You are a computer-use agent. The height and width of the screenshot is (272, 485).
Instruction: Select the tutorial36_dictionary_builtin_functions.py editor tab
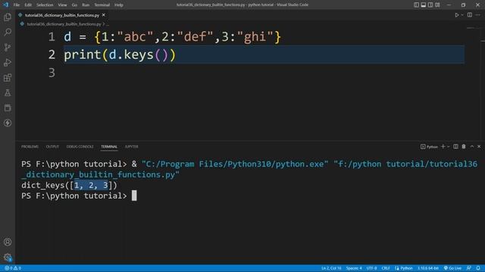click(62, 15)
